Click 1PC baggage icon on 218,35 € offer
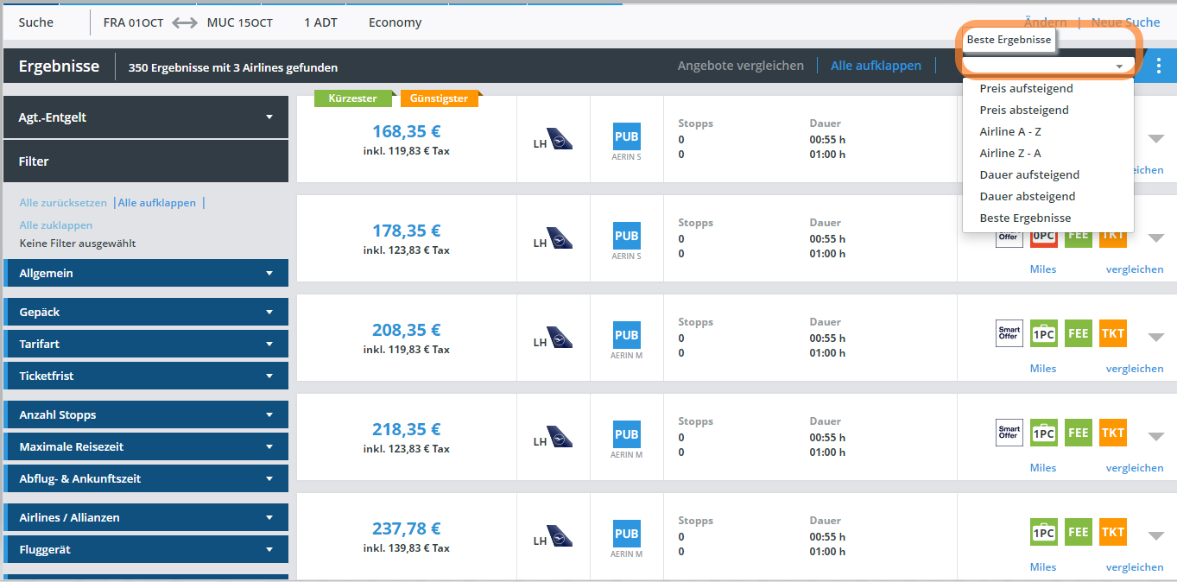The image size is (1177, 582). click(x=1043, y=433)
